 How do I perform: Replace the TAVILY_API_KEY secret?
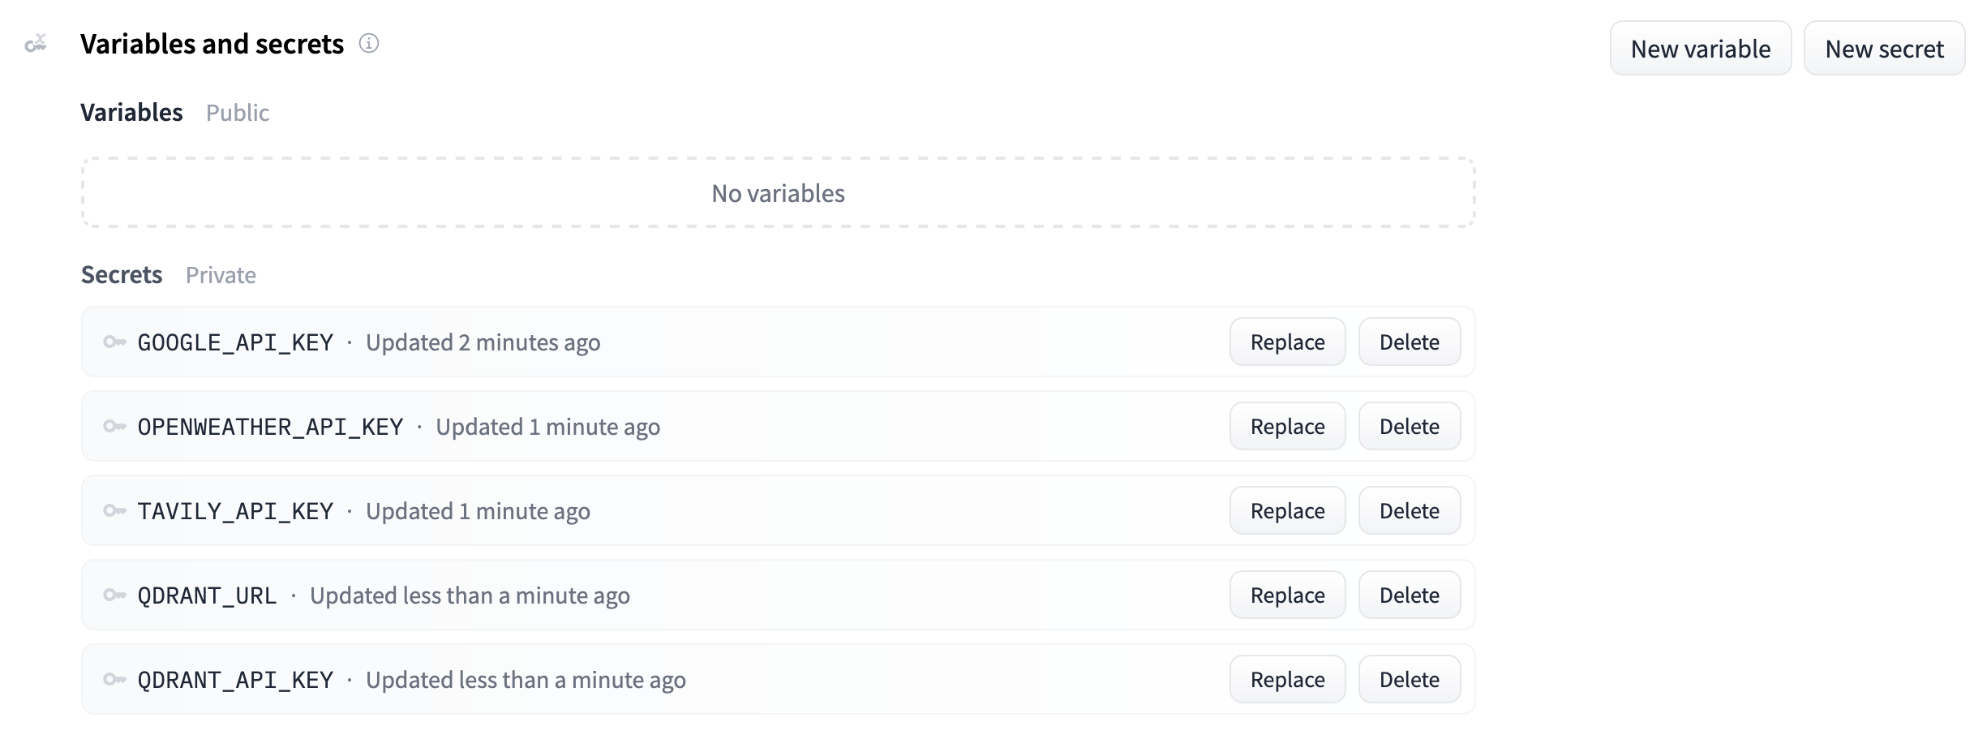coord(1288,511)
